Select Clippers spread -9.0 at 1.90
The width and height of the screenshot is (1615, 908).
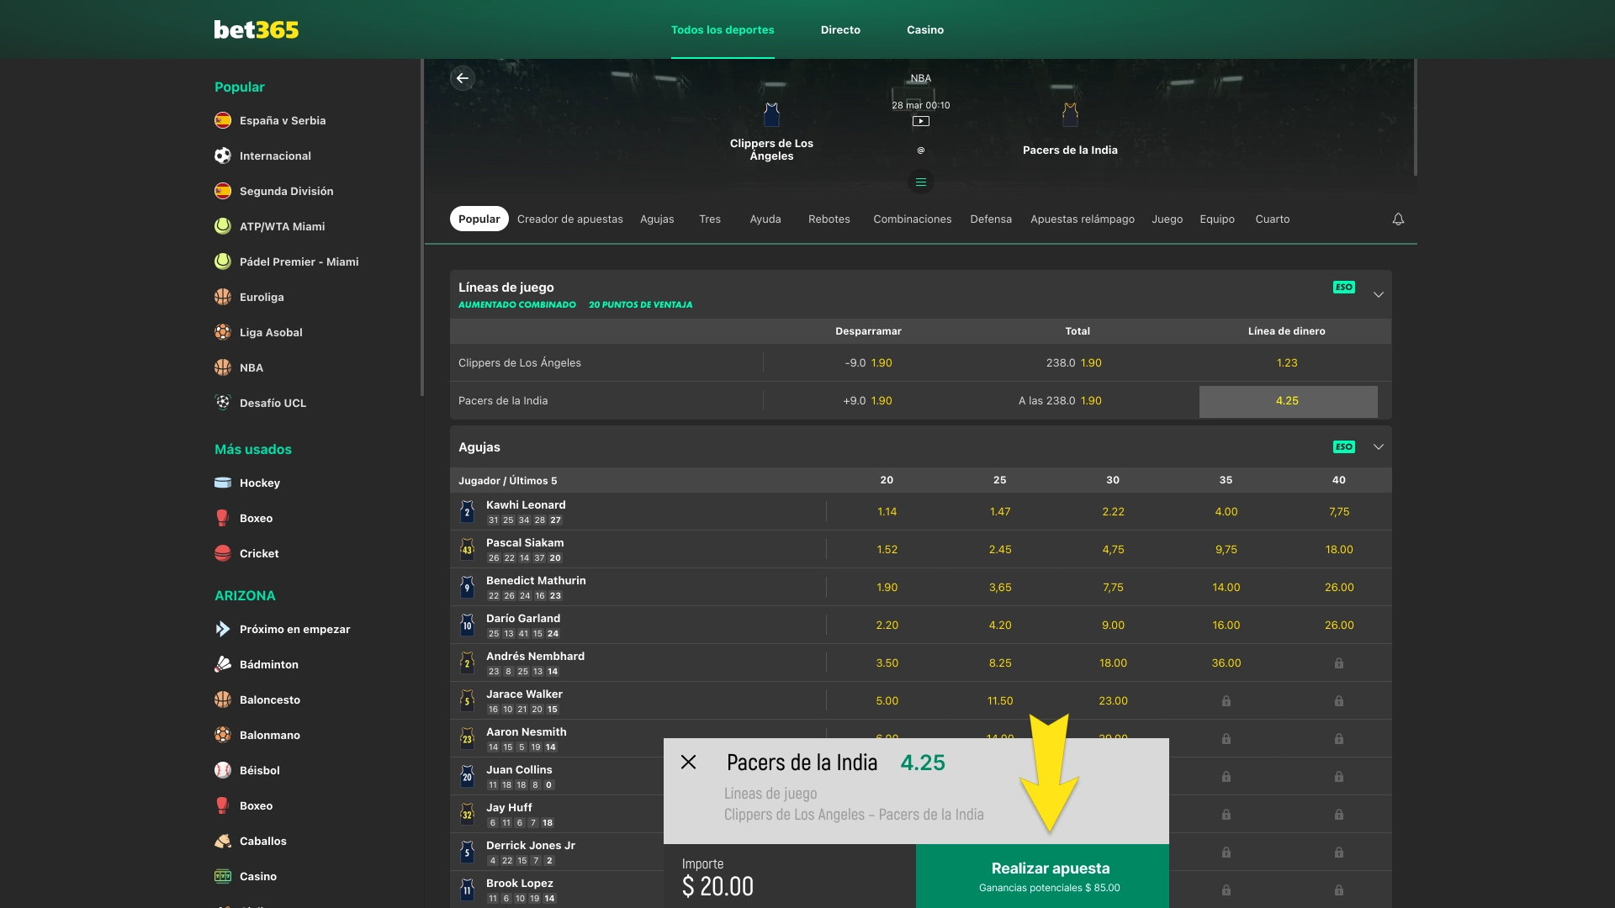[x=868, y=363]
